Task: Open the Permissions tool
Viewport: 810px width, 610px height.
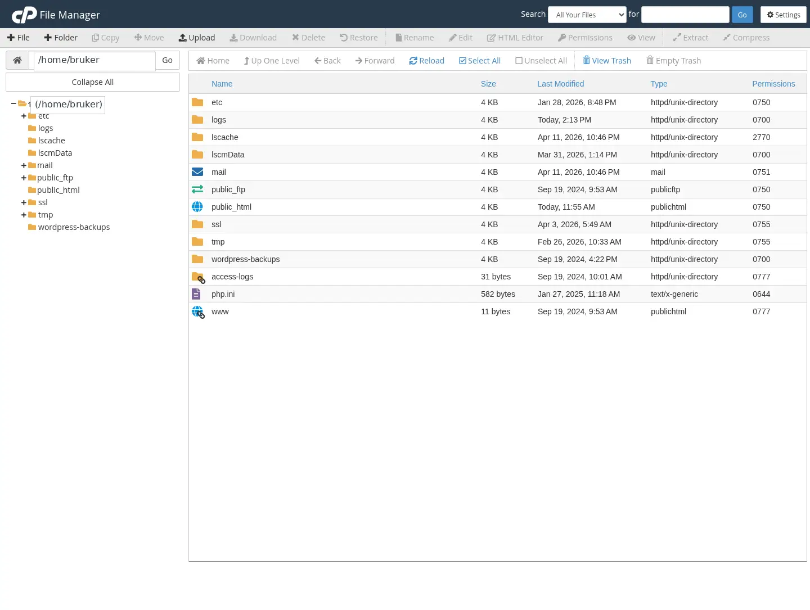Action: tap(585, 37)
